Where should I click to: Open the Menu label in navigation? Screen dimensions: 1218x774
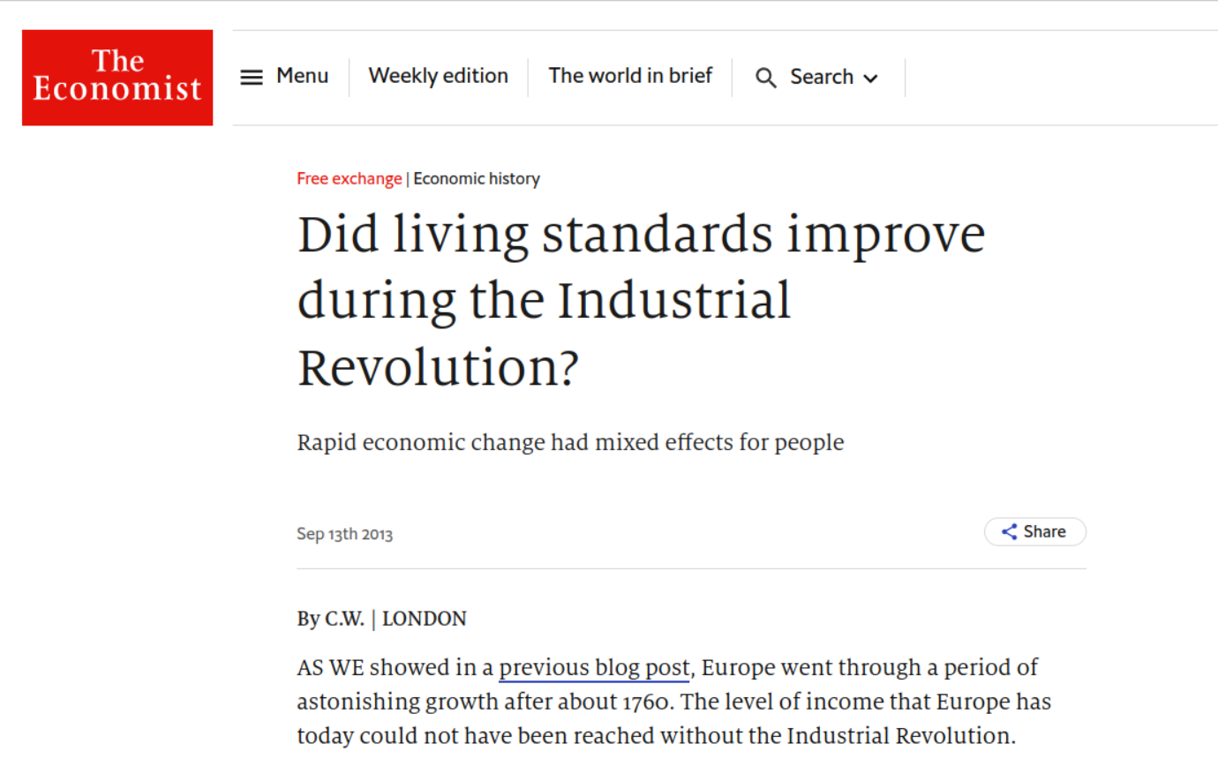point(302,76)
